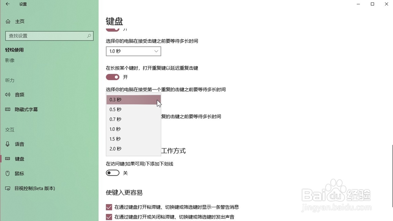
Task: Uncheck the play sound checkbox
Action: tap(109, 217)
